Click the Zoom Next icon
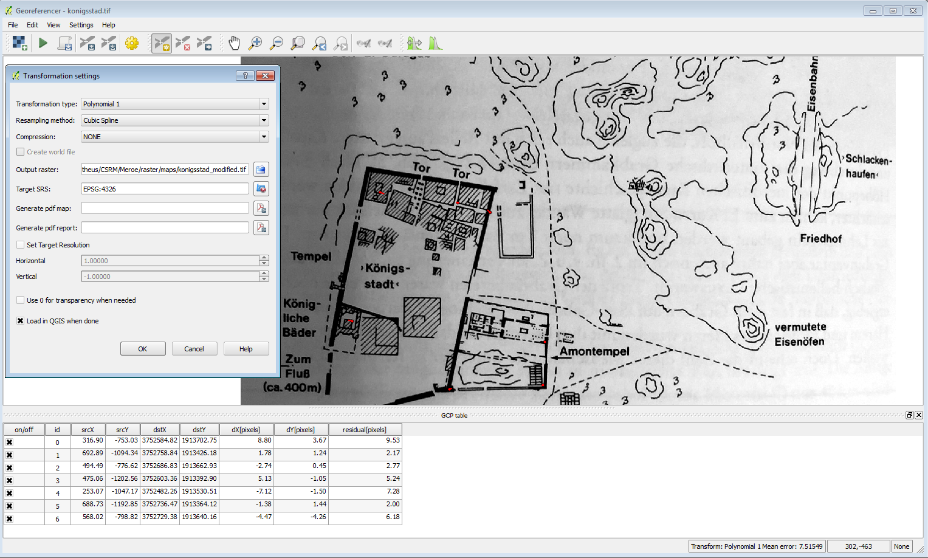The width and height of the screenshot is (928, 558). (x=342, y=43)
